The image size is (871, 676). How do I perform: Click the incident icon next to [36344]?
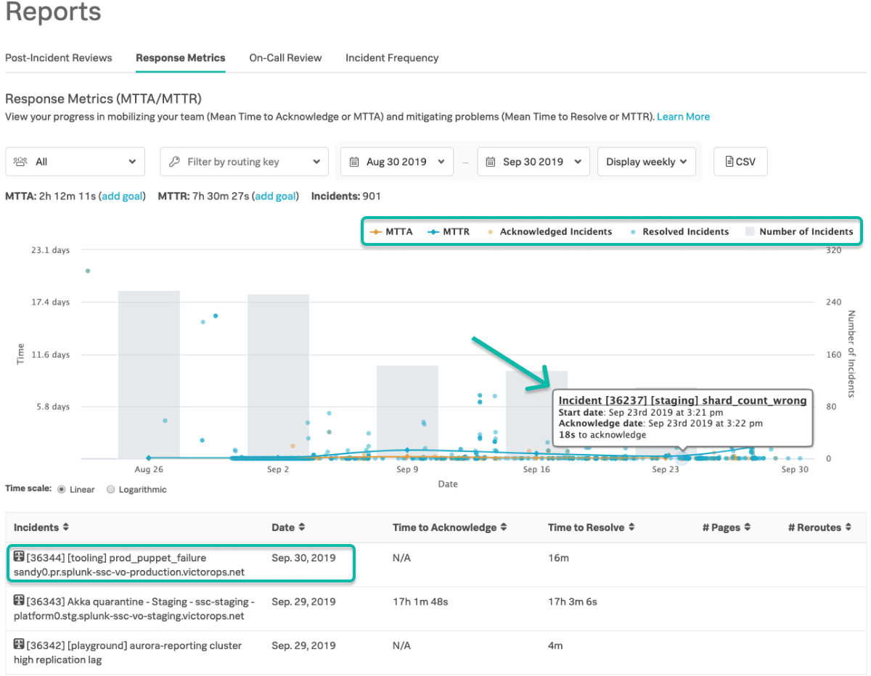point(17,557)
